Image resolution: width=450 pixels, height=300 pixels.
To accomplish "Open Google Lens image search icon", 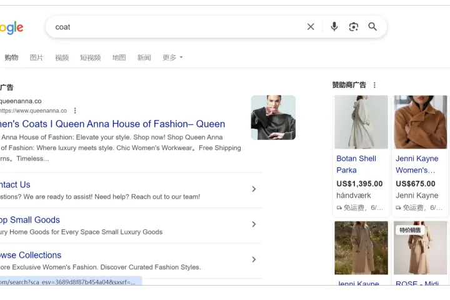I will 354,27.
